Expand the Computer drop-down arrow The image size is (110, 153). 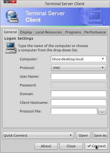(103, 59)
